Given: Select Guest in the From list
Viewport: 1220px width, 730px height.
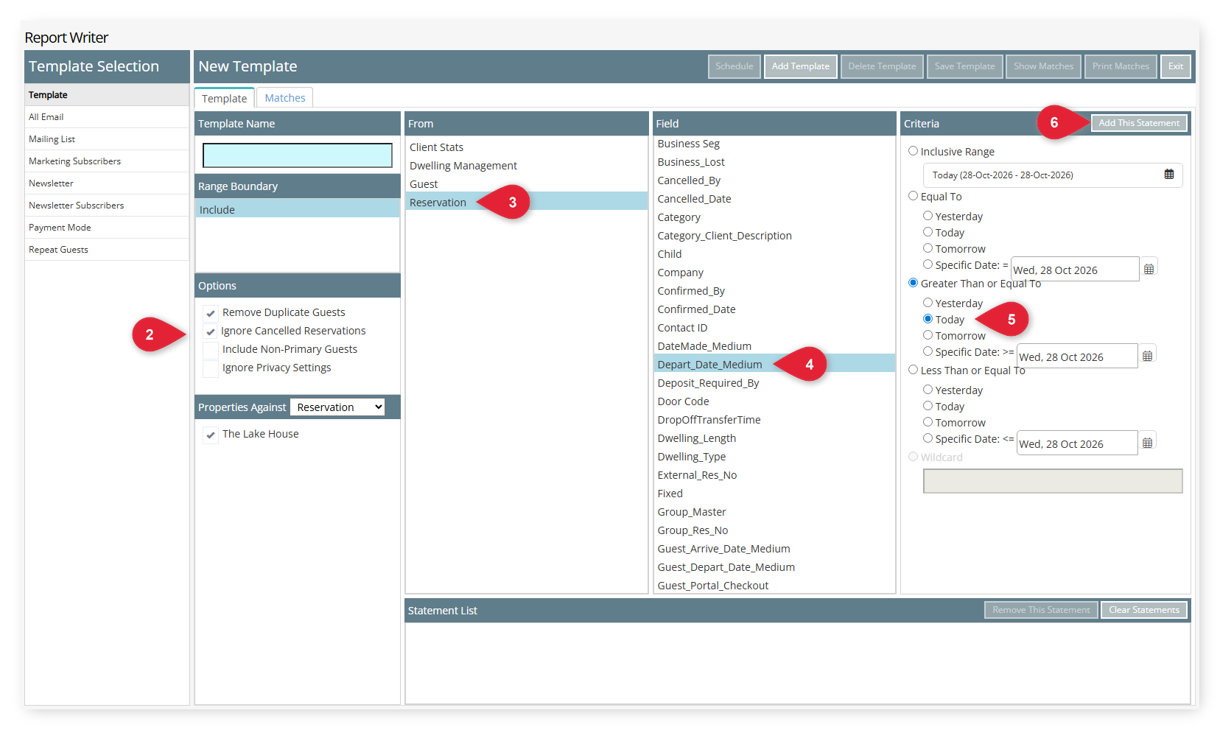Looking at the screenshot, I should click(x=526, y=184).
